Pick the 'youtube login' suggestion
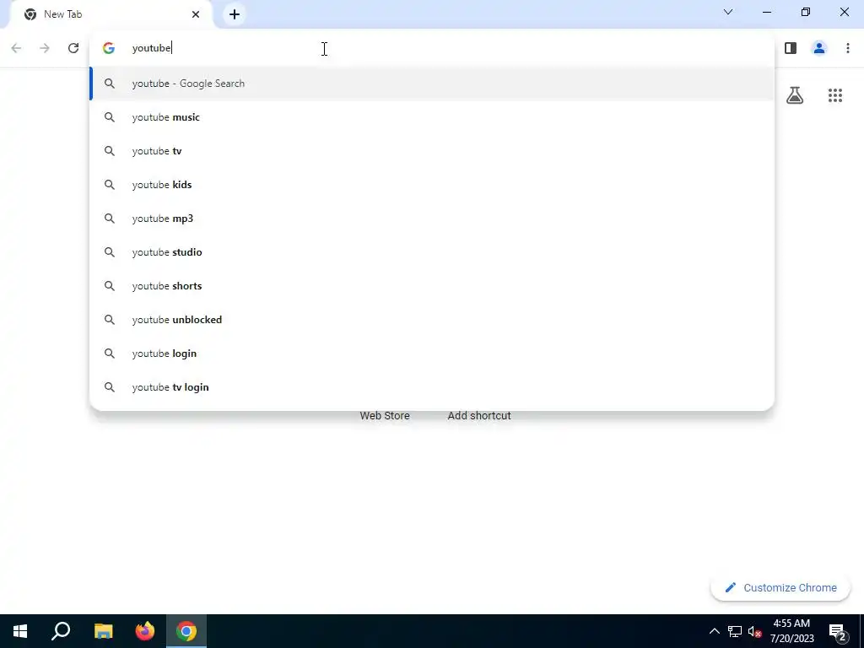 tap(432, 354)
